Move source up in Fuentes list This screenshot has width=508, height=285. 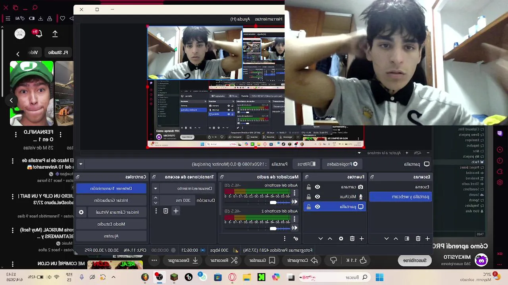coord(330,239)
